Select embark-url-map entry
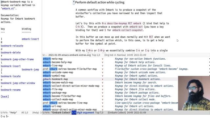The image size is (210, 118). (x=52, y=106)
